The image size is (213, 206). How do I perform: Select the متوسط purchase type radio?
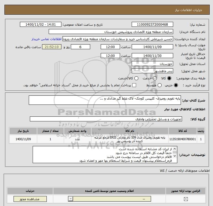tap(160, 85)
